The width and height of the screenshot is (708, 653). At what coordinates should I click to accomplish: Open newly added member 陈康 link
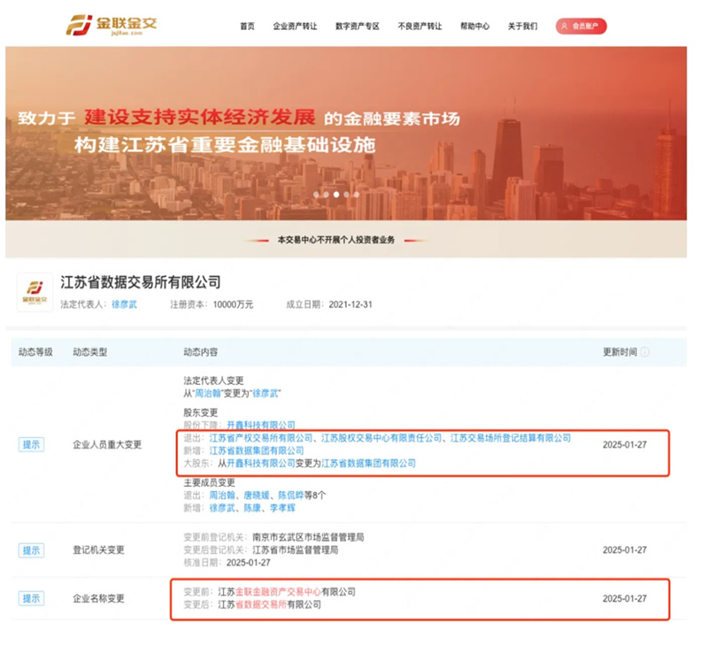coord(252,508)
